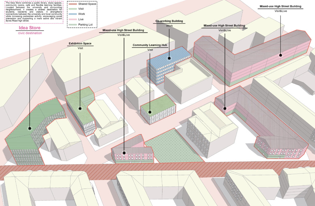The width and height of the screenshot is (315, 206).
Task: Click the Exhibition Space marker dot
Action: (80, 109)
